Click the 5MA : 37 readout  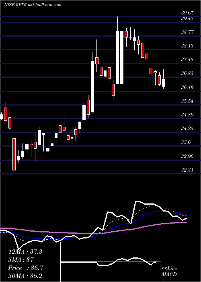pyautogui.click(x=21, y=260)
